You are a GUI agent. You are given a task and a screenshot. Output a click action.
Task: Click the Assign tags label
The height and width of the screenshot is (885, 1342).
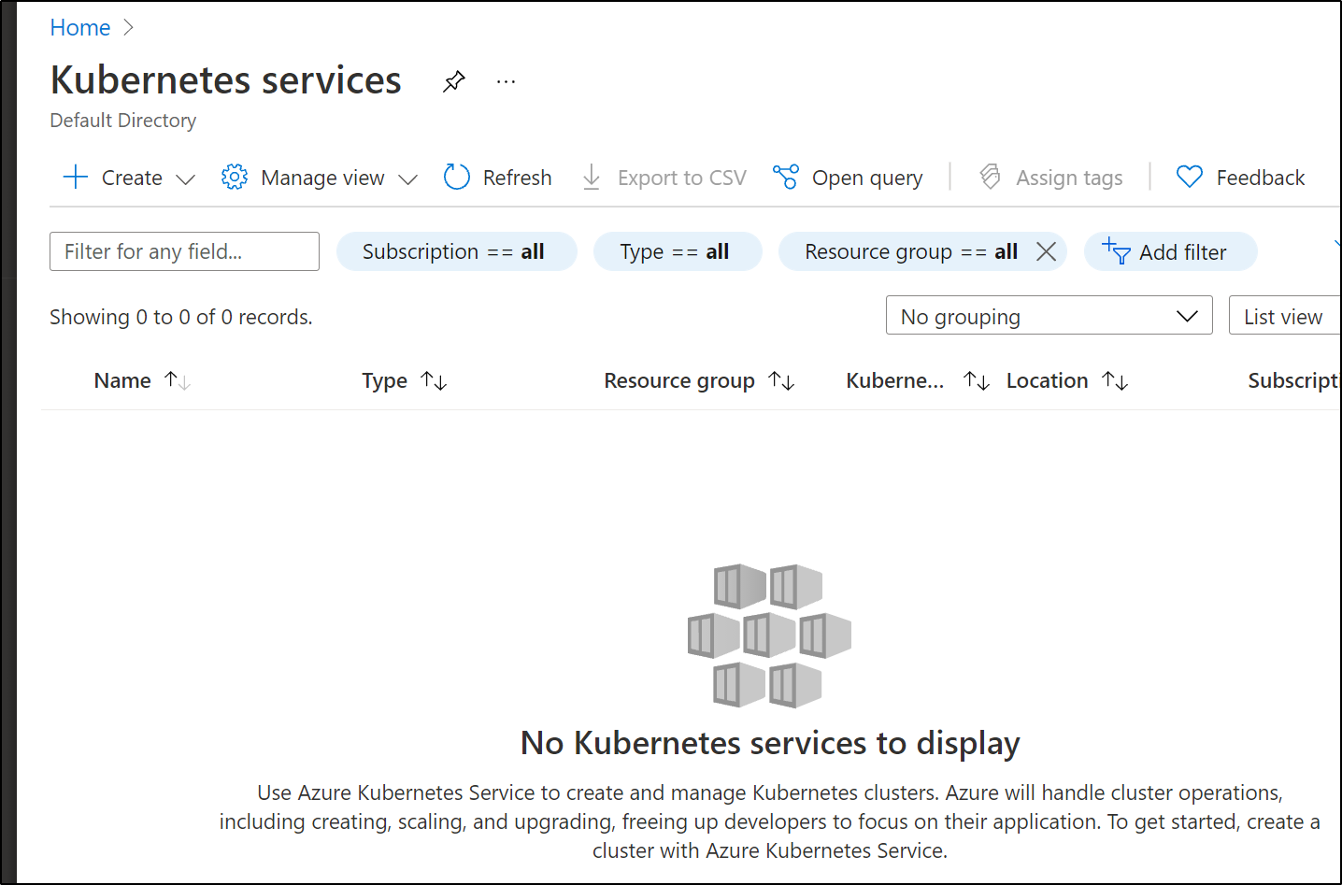[x=1069, y=178]
